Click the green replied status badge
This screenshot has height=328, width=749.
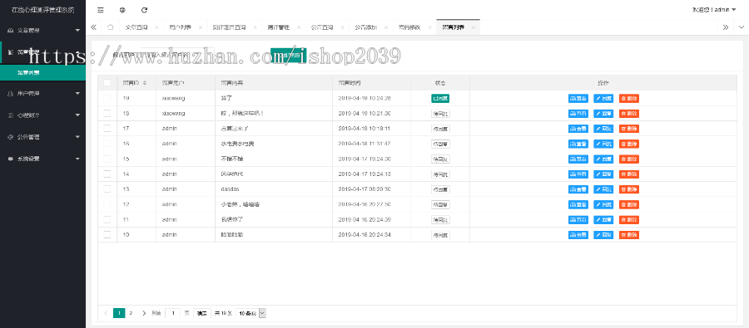tap(440, 98)
